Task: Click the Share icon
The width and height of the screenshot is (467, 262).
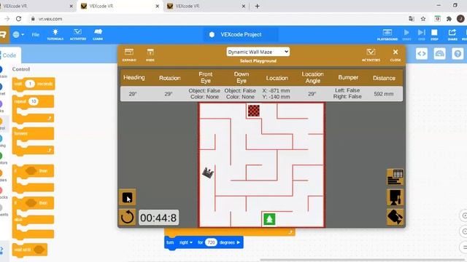Action: pyautogui.click(x=452, y=34)
